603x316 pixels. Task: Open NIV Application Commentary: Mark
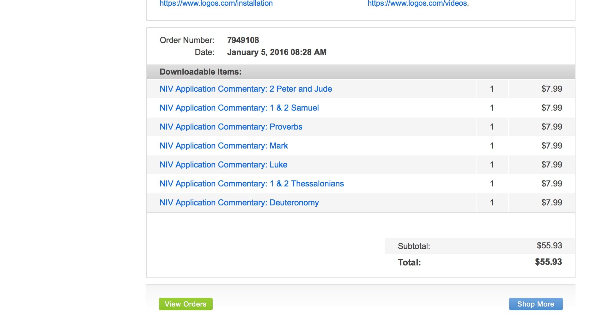223,146
